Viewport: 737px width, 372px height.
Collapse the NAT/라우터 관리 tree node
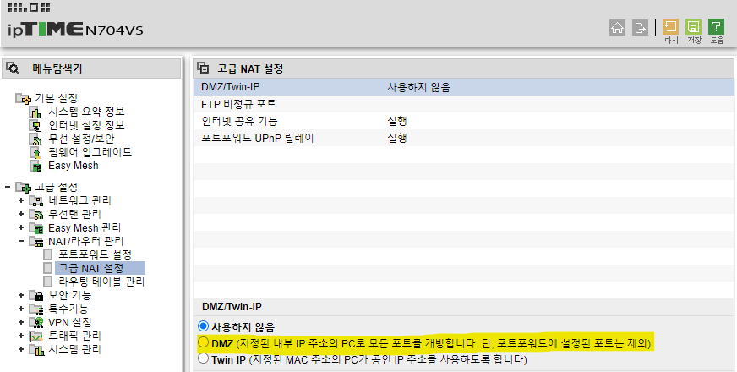point(21,241)
